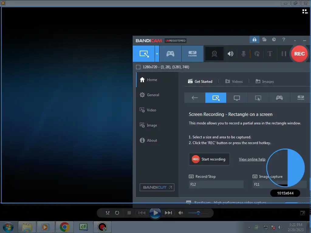Select around-mouse recording mode icon
This screenshot has width=311, height=233.
(258, 98)
